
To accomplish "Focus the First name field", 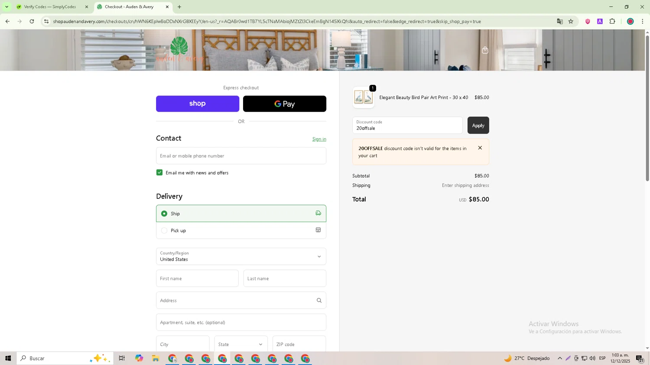I will [x=197, y=279].
